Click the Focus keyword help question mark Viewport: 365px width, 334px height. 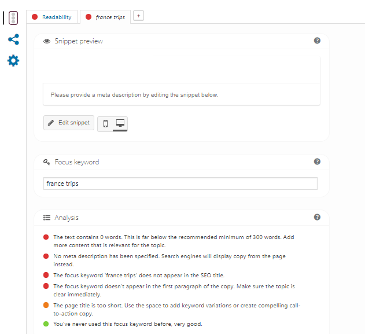[x=317, y=162]
